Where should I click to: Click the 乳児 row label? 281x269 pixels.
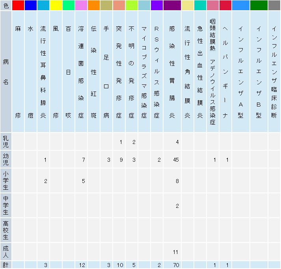pyautogui.click(x=6, y=141)
